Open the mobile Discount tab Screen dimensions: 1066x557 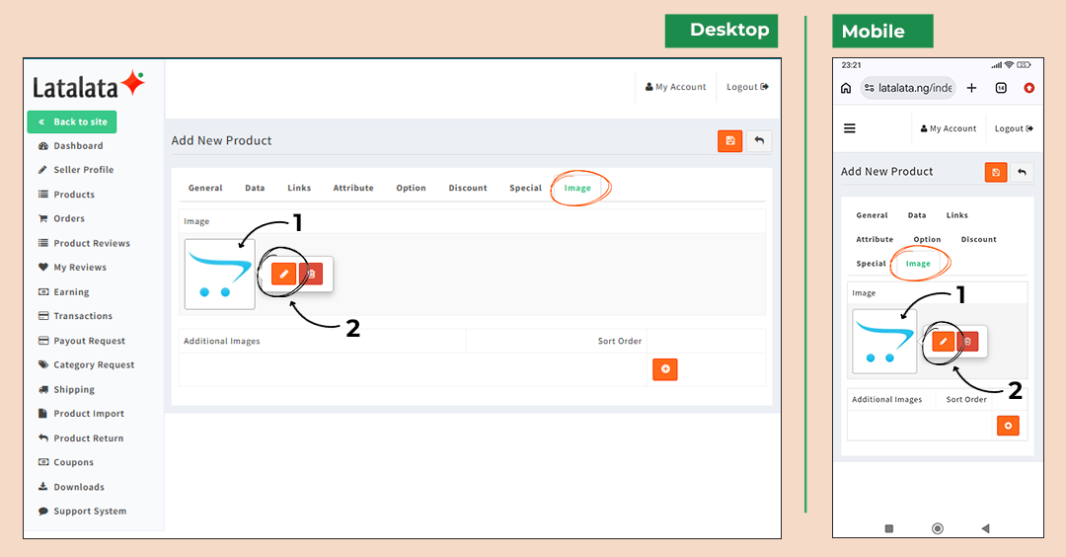[x=978, y=239]
